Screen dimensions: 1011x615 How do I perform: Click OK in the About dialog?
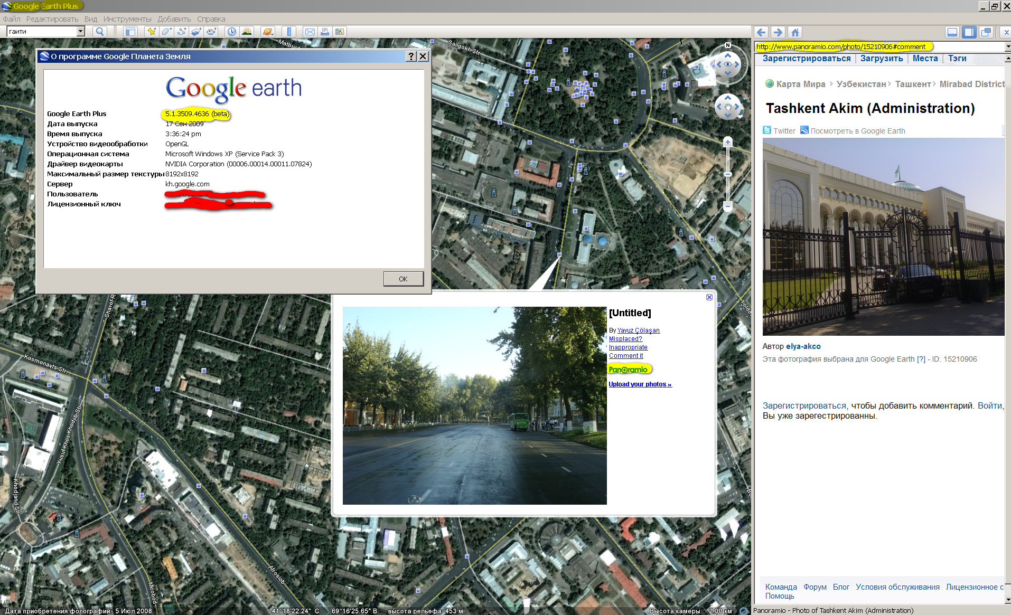(x=404, y=279)
